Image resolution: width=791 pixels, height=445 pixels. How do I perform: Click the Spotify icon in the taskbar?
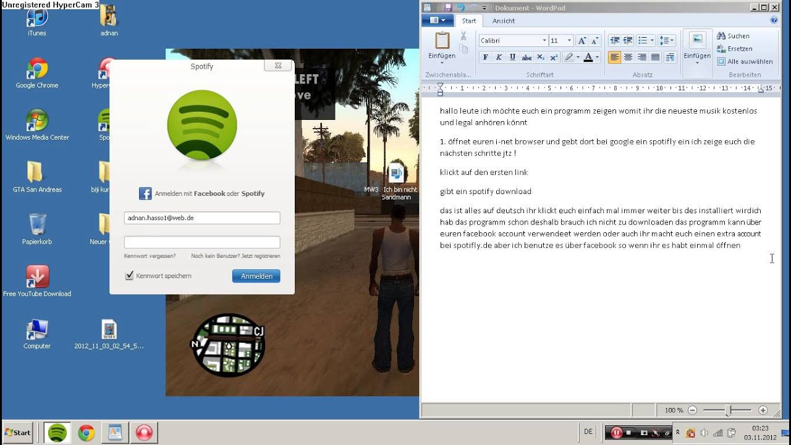(57, 433)
